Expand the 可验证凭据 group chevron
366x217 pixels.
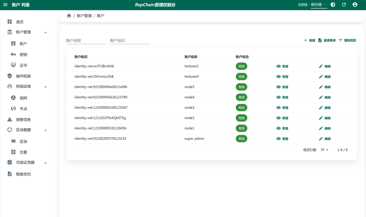(45, 163)
